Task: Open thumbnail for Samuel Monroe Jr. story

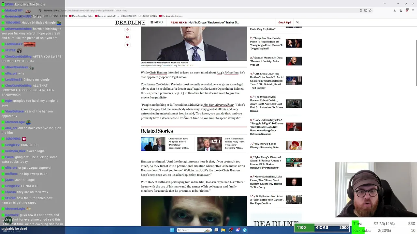Action: click(x=294, y=61)
